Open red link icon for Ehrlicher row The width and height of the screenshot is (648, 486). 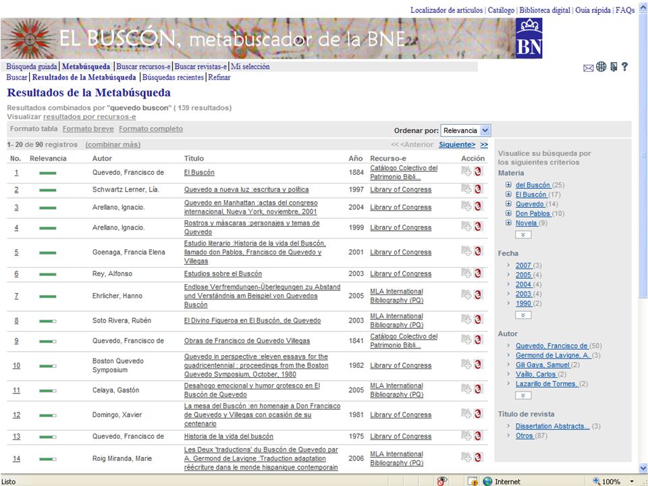[478, 295]
